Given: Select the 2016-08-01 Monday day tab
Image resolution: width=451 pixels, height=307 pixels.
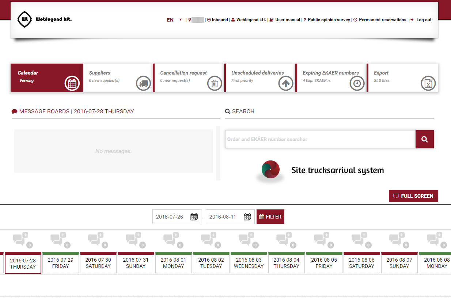Looking at the screenshot, I should coord(173,263).
